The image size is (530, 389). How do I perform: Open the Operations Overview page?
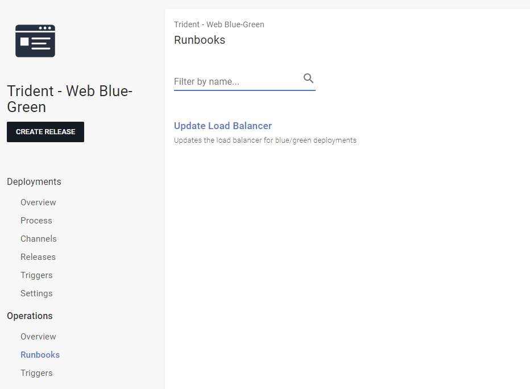pos(38,336)
